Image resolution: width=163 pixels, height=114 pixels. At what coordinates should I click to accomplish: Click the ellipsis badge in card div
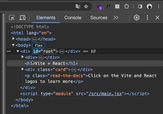pyautogui.click(x=74, y=70)
